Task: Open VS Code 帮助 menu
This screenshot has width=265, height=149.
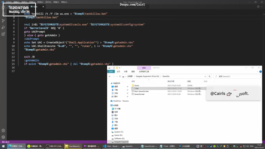Action: click(x=64, y=2)
